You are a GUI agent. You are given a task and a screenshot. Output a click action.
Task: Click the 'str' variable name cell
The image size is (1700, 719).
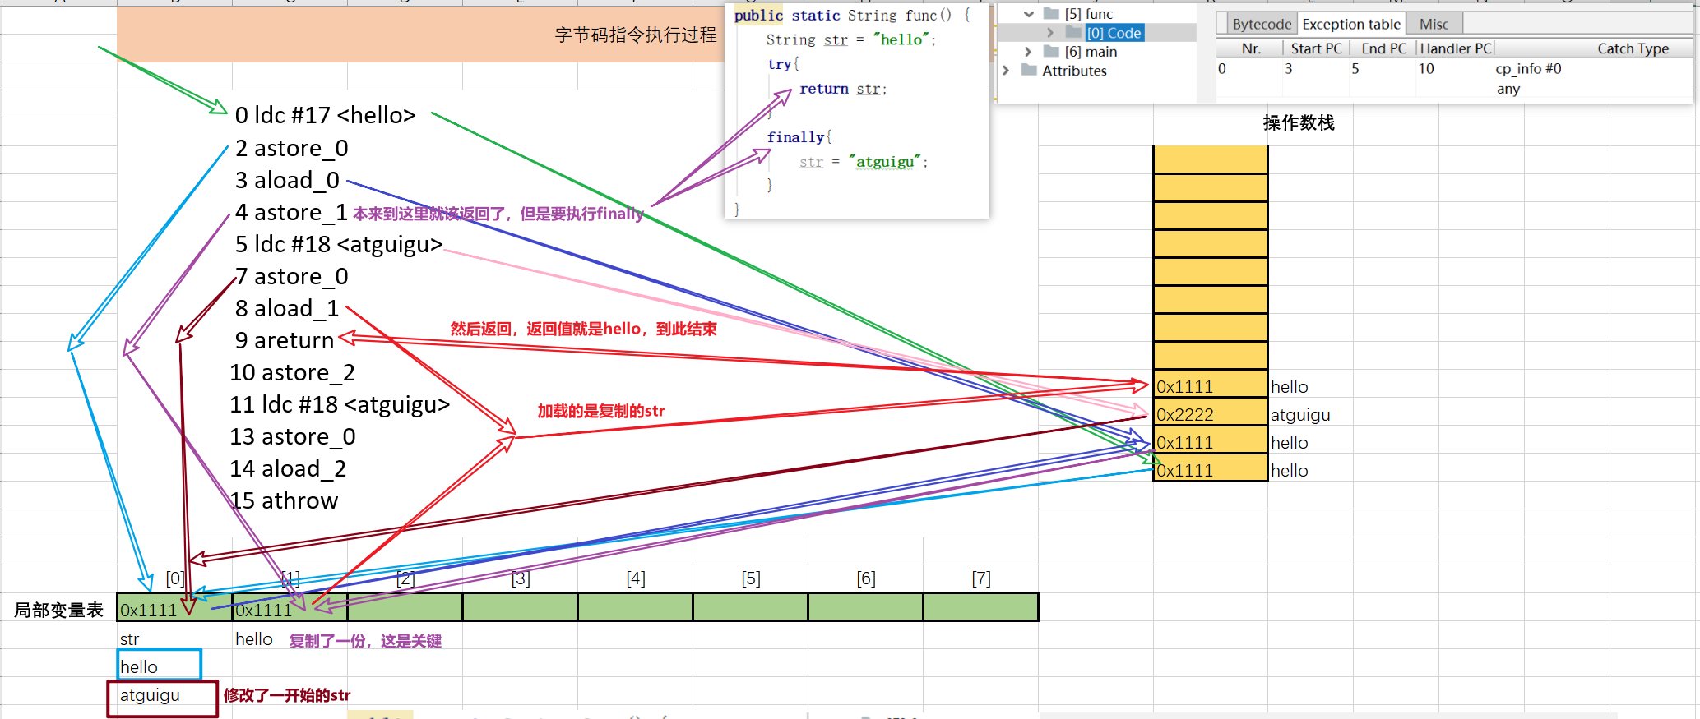(129, 639)
